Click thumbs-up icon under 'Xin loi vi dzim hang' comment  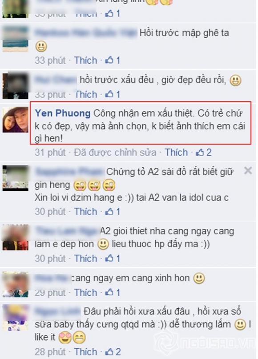109,211
